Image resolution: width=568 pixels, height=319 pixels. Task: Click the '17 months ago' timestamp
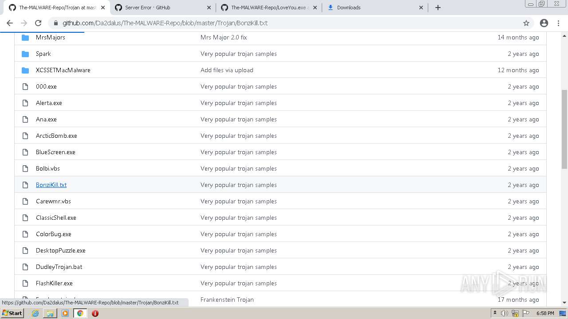518,300
